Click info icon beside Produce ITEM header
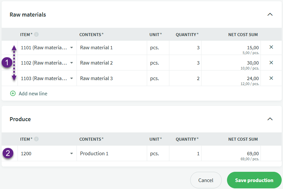 (x=36, y=139)
